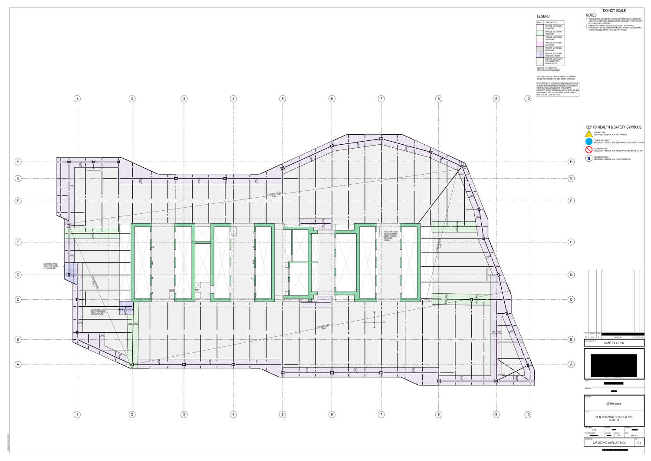The height and width of the screenshot is (461, 651).
Task: Pick the purple A142 mesh legend swatch
Action: tap(540, 27)
